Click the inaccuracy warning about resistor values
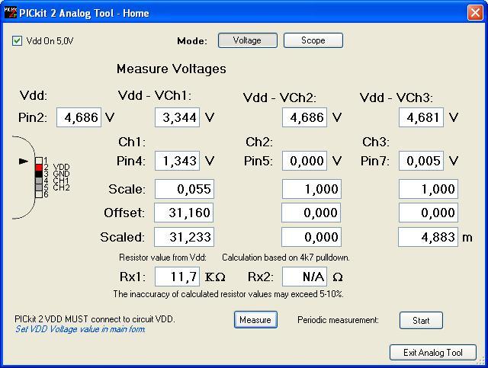This screenshot has width=488, height=368. 229,294
